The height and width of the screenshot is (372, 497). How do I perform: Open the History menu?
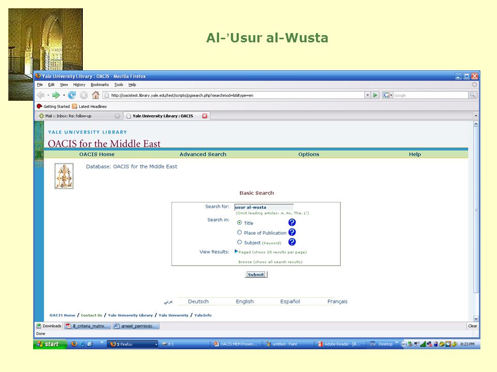79,84
